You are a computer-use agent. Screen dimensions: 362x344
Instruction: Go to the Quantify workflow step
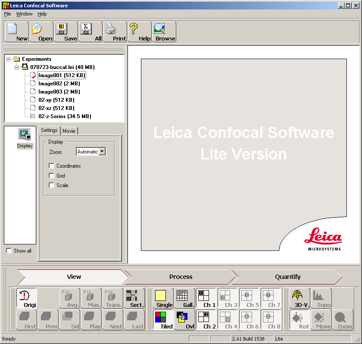pyautogui.click(x=288, y=277)
